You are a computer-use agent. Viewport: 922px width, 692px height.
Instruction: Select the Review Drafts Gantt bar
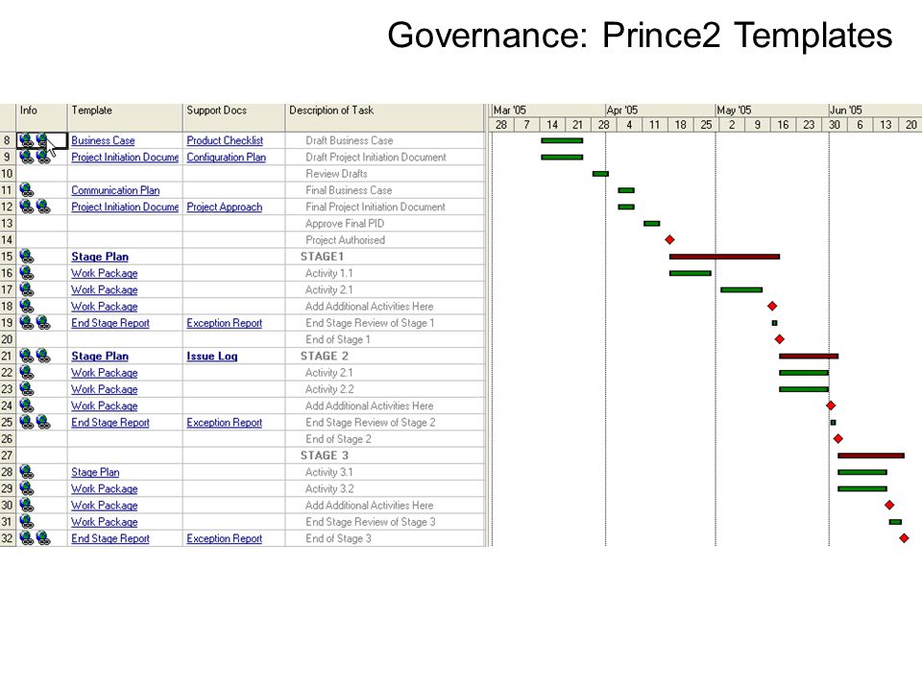[x=600, y=174]
